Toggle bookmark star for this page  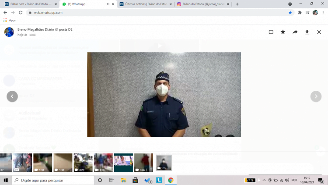click(290, 13)
